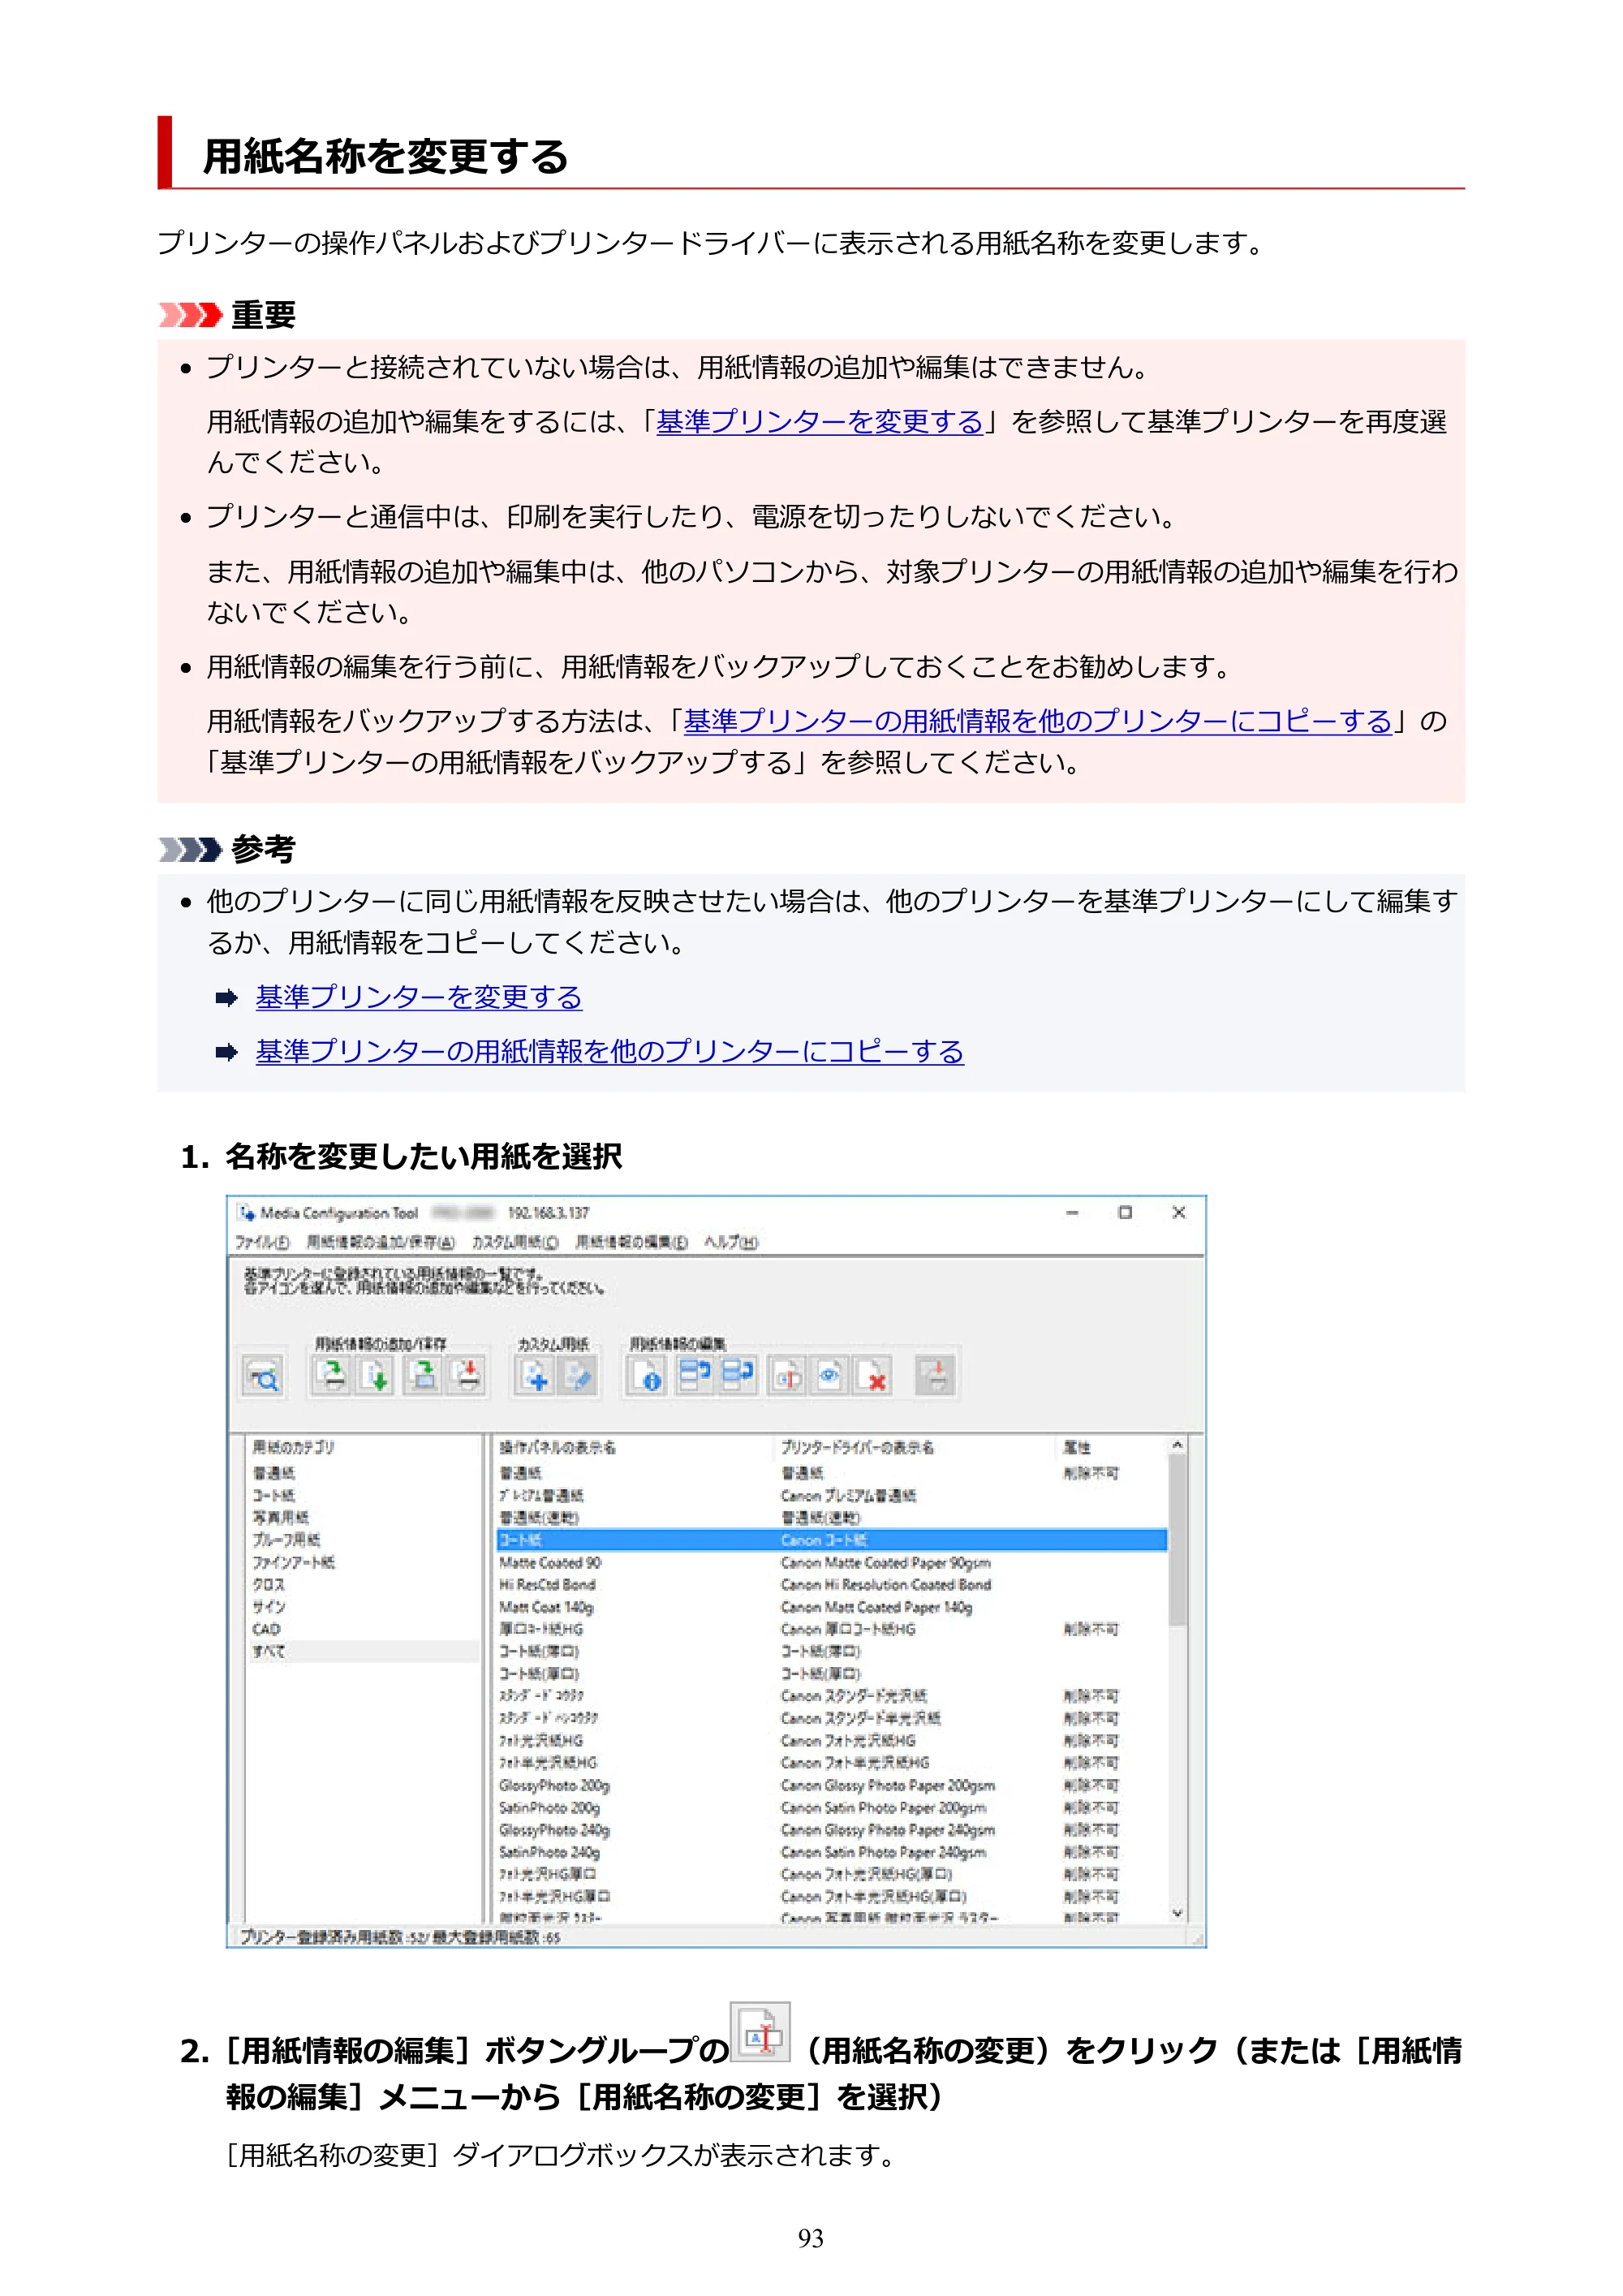Image resolution: width=1623 pixels, height=2296 pixels.
Task: Open the カスタム用紙(C) menu
Action: 515,1242
